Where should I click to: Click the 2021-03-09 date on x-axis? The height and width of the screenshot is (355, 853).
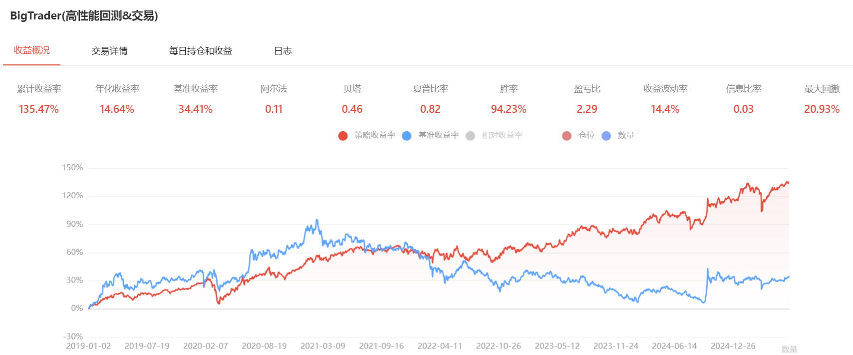tap(322, 346)
